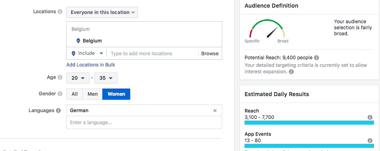Open the maximum age 35 dropdown
The width and height of the screenshot is (380, 151).
[106, 78]
